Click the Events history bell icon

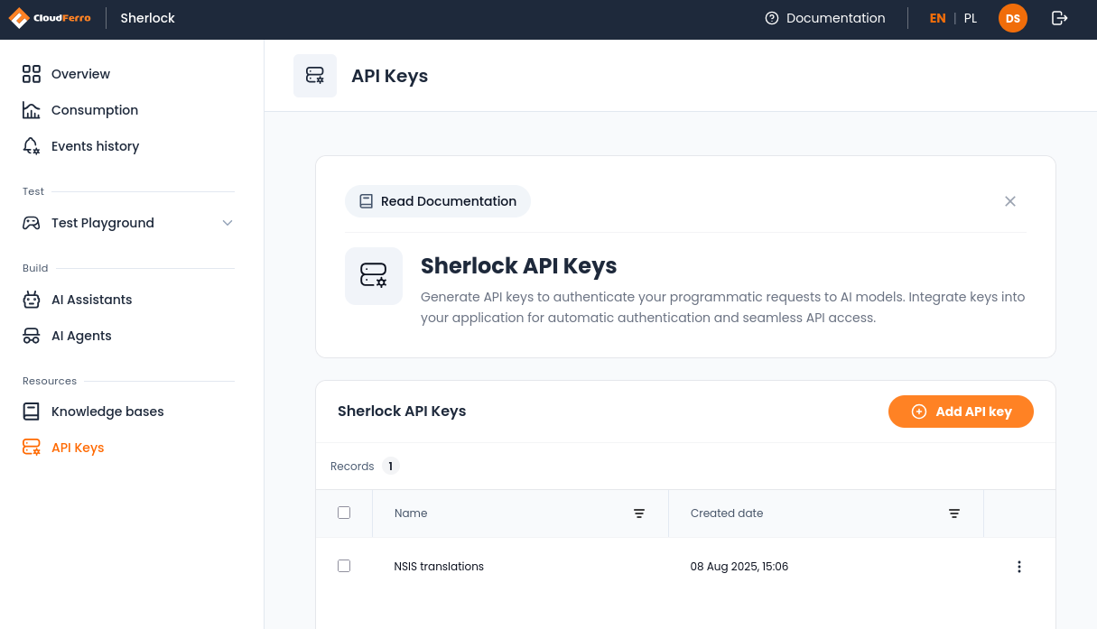32,146
